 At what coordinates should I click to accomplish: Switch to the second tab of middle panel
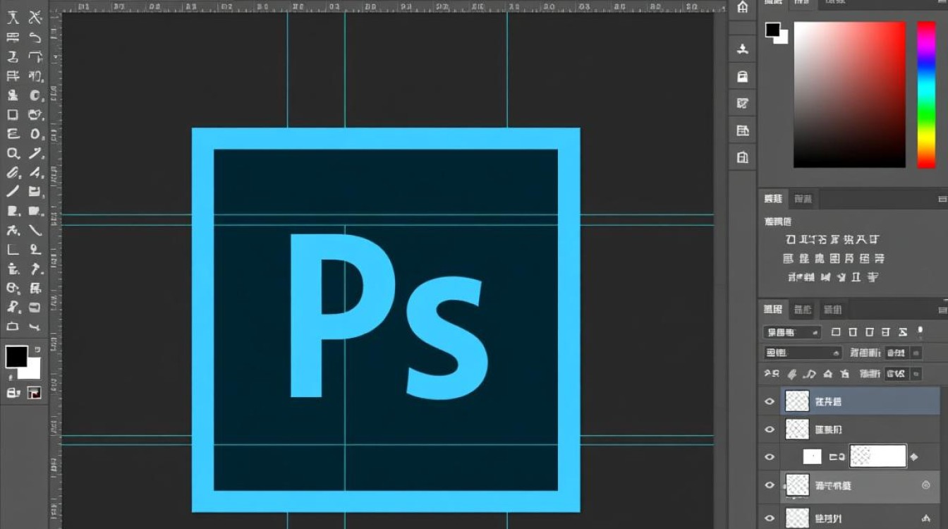[x=803, y=199]
